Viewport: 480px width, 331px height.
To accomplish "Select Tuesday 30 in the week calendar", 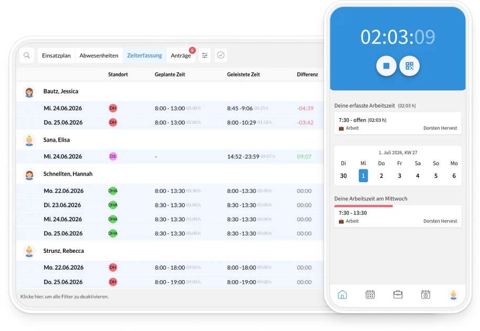I will [344, 176].
